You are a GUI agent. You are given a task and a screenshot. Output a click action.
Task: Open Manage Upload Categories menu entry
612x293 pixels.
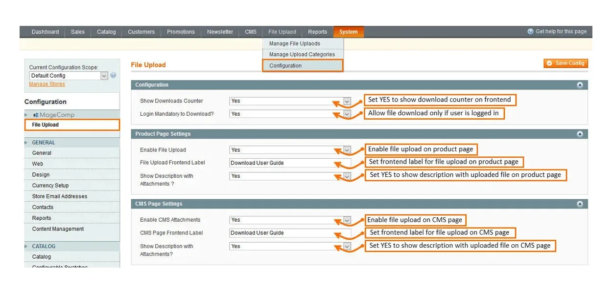pos(302,55)
